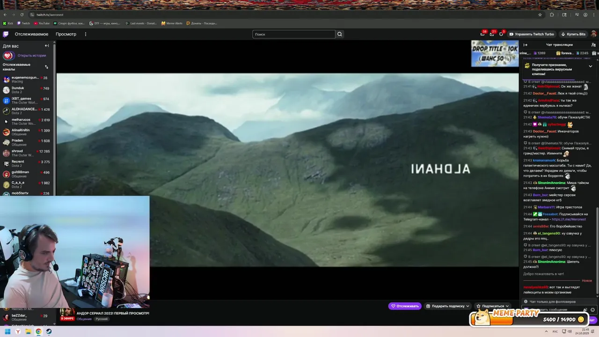Open Kick bookmark
Viewport: 599px width, 337px height.
pos(8,23)
